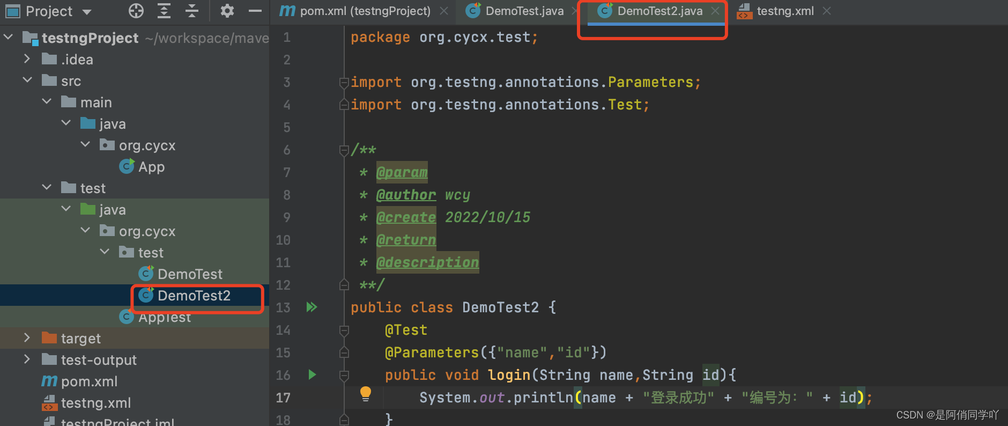This screenshot has height=426, width=1008.
Task: Click the class icon of App
Action: [127, 166]
